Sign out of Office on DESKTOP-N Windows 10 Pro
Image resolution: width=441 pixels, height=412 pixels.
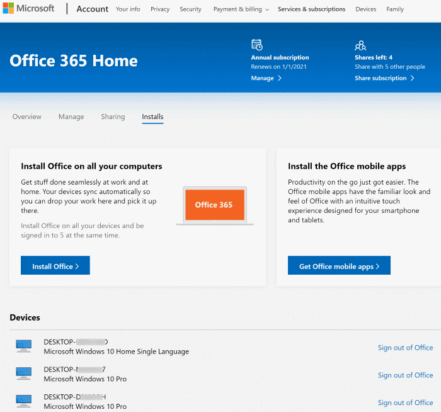tap(405, 375)
